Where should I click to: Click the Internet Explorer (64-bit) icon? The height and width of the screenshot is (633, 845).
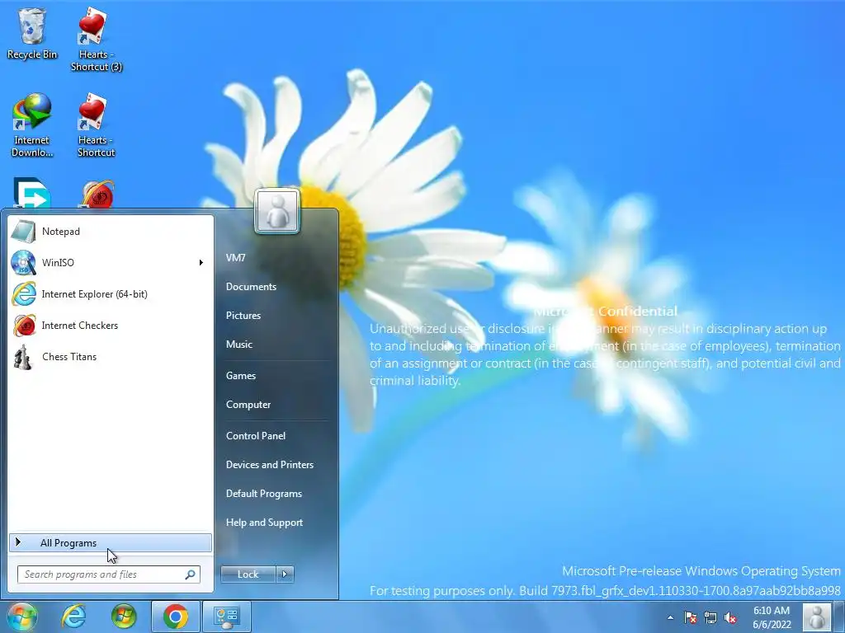coord(23,294)
